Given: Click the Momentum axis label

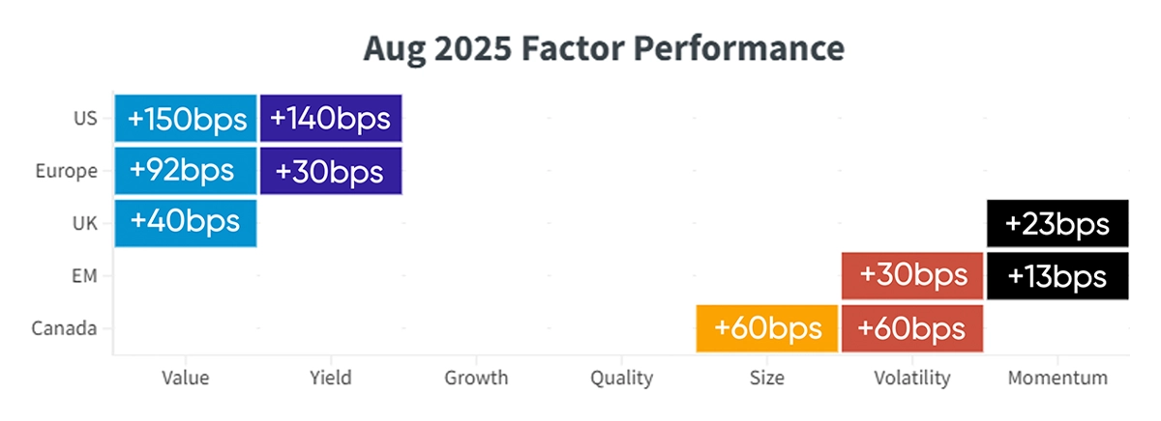Looking at the screenshot, I should [1057, 378].
